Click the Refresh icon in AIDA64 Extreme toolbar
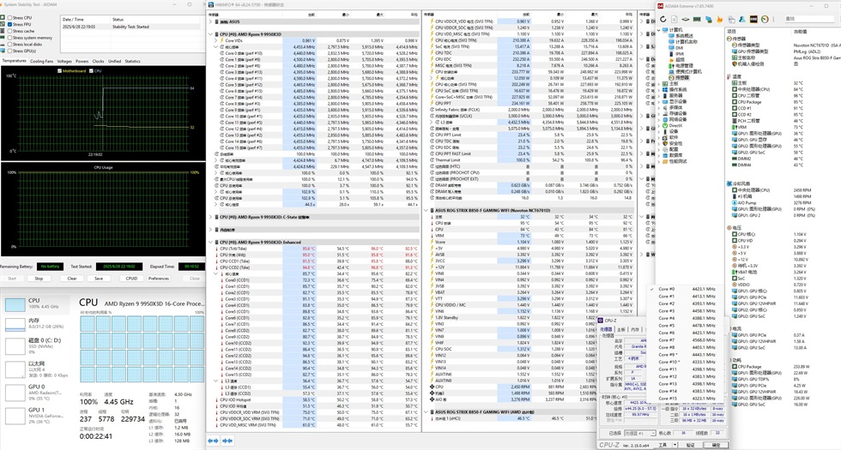 click(x=663, y=19)
